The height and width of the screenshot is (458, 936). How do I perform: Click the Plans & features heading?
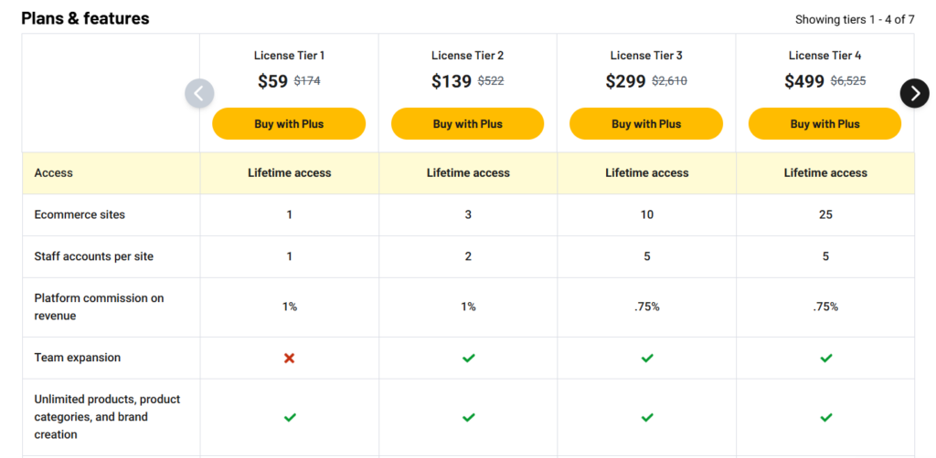click(x=85, y=18)
